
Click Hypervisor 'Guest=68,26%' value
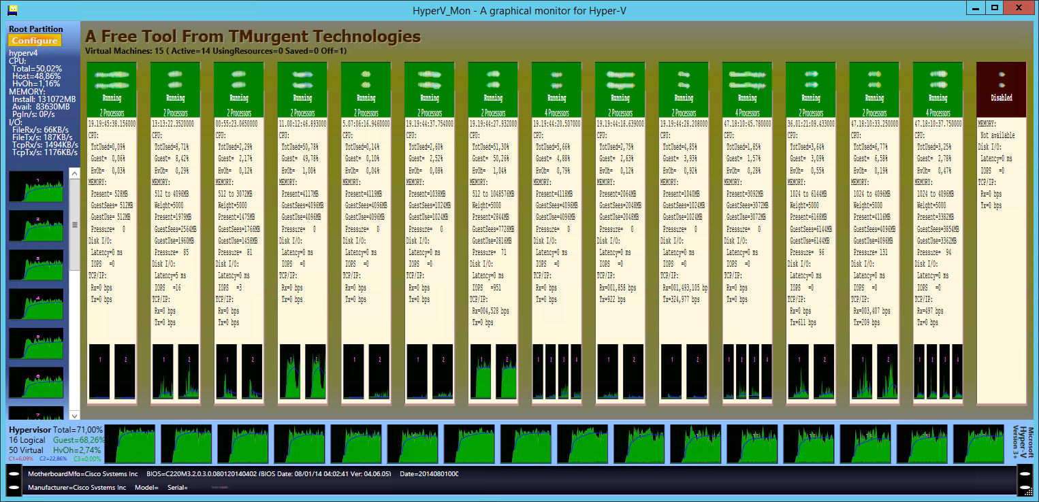(79, 440)
